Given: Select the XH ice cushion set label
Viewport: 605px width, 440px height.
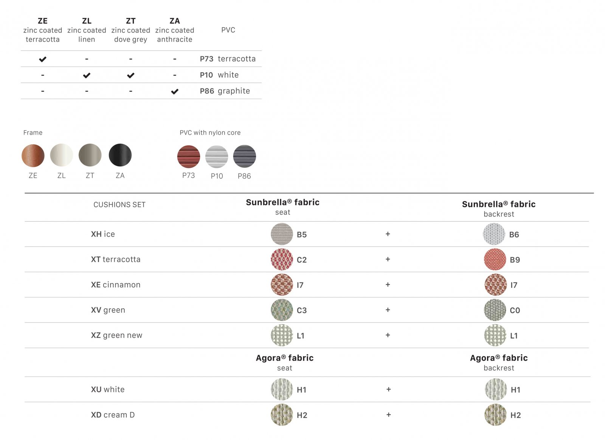Looking at the screenshot, I should (103, 234).
